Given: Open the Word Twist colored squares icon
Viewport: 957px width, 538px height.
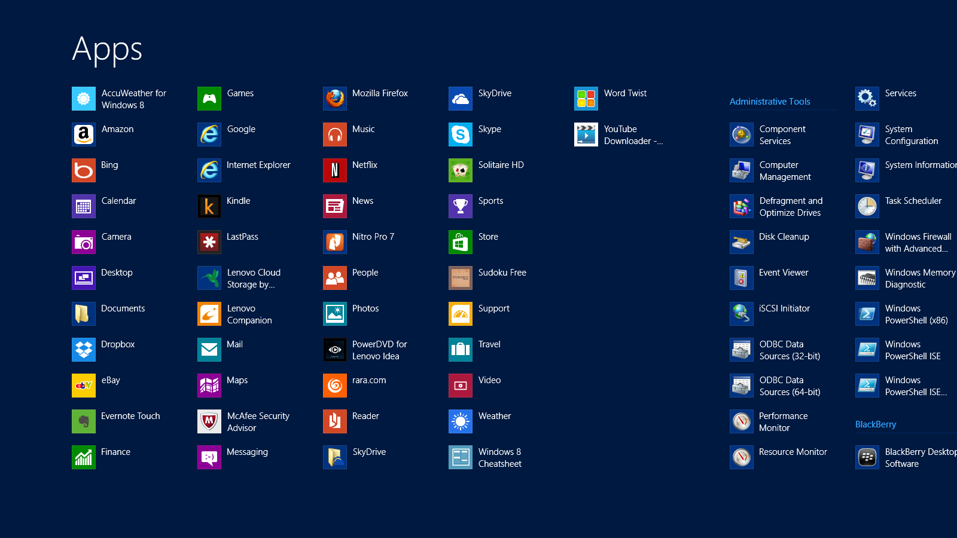Looking at the screenshot, I should coord(586,99).
